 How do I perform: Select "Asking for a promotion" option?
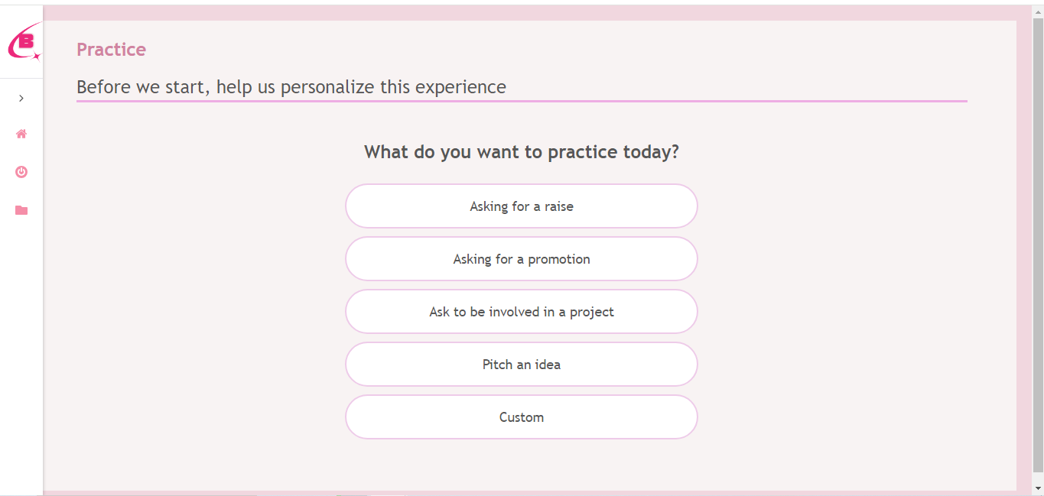521,259
